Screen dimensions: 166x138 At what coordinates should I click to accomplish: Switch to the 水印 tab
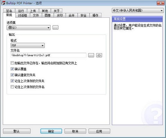pyautogui.click(x=60, y=15)
